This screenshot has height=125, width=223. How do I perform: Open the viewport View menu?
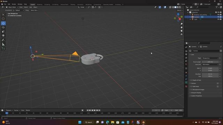21,7
